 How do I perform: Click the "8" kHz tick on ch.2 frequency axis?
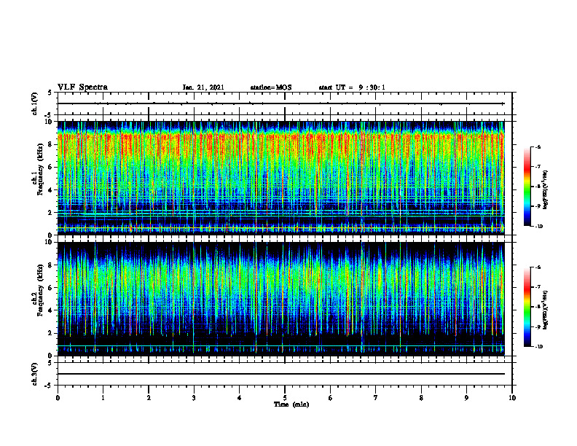coord(50,265)
